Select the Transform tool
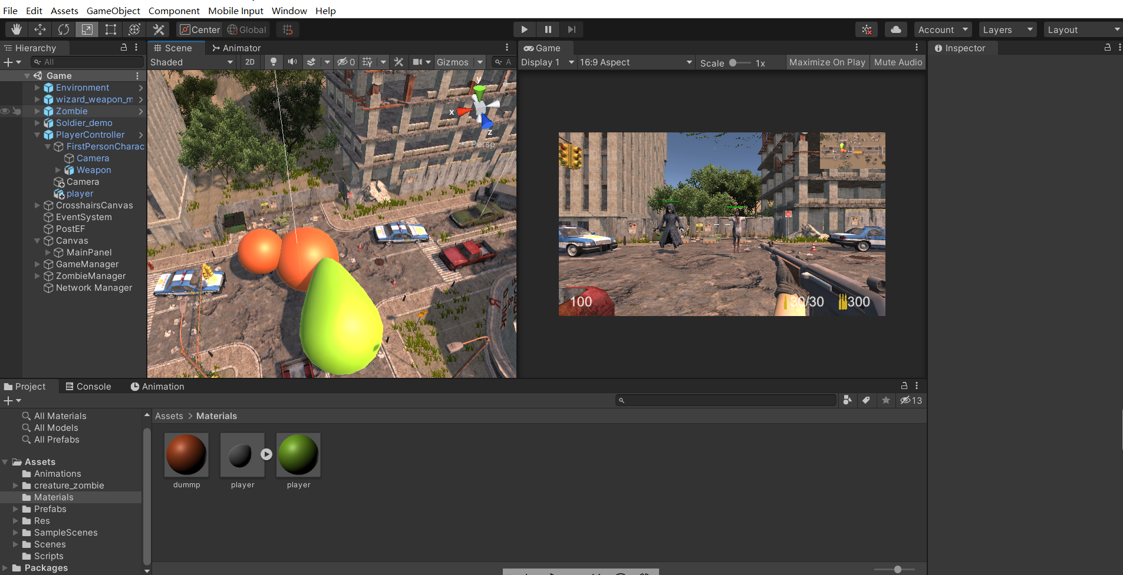 [x=134, y=29]
